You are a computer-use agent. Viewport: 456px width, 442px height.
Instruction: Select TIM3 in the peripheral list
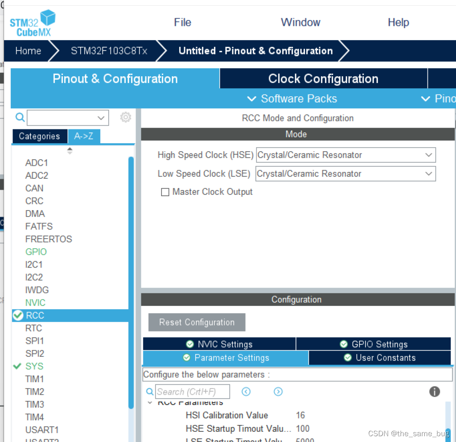pos(35,405)
